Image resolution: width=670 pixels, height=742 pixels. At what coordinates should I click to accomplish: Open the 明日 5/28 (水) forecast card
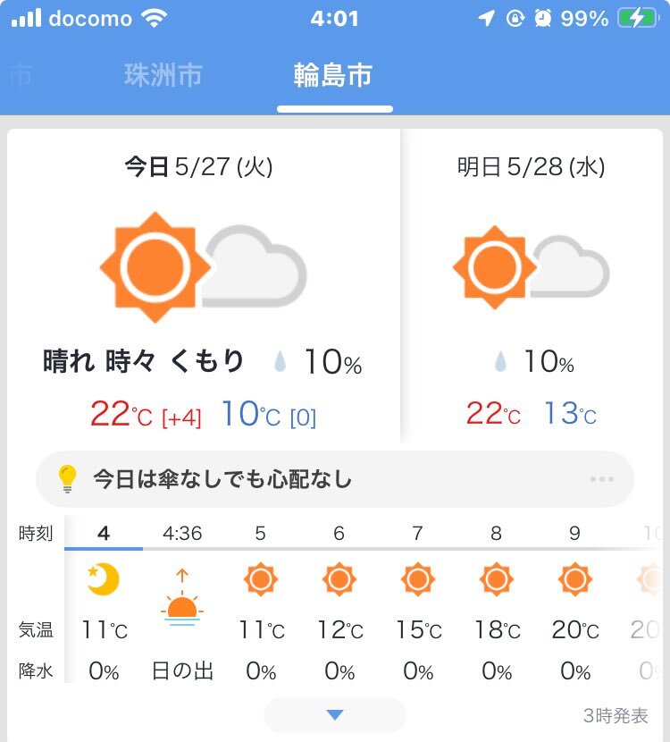[532, 286]
